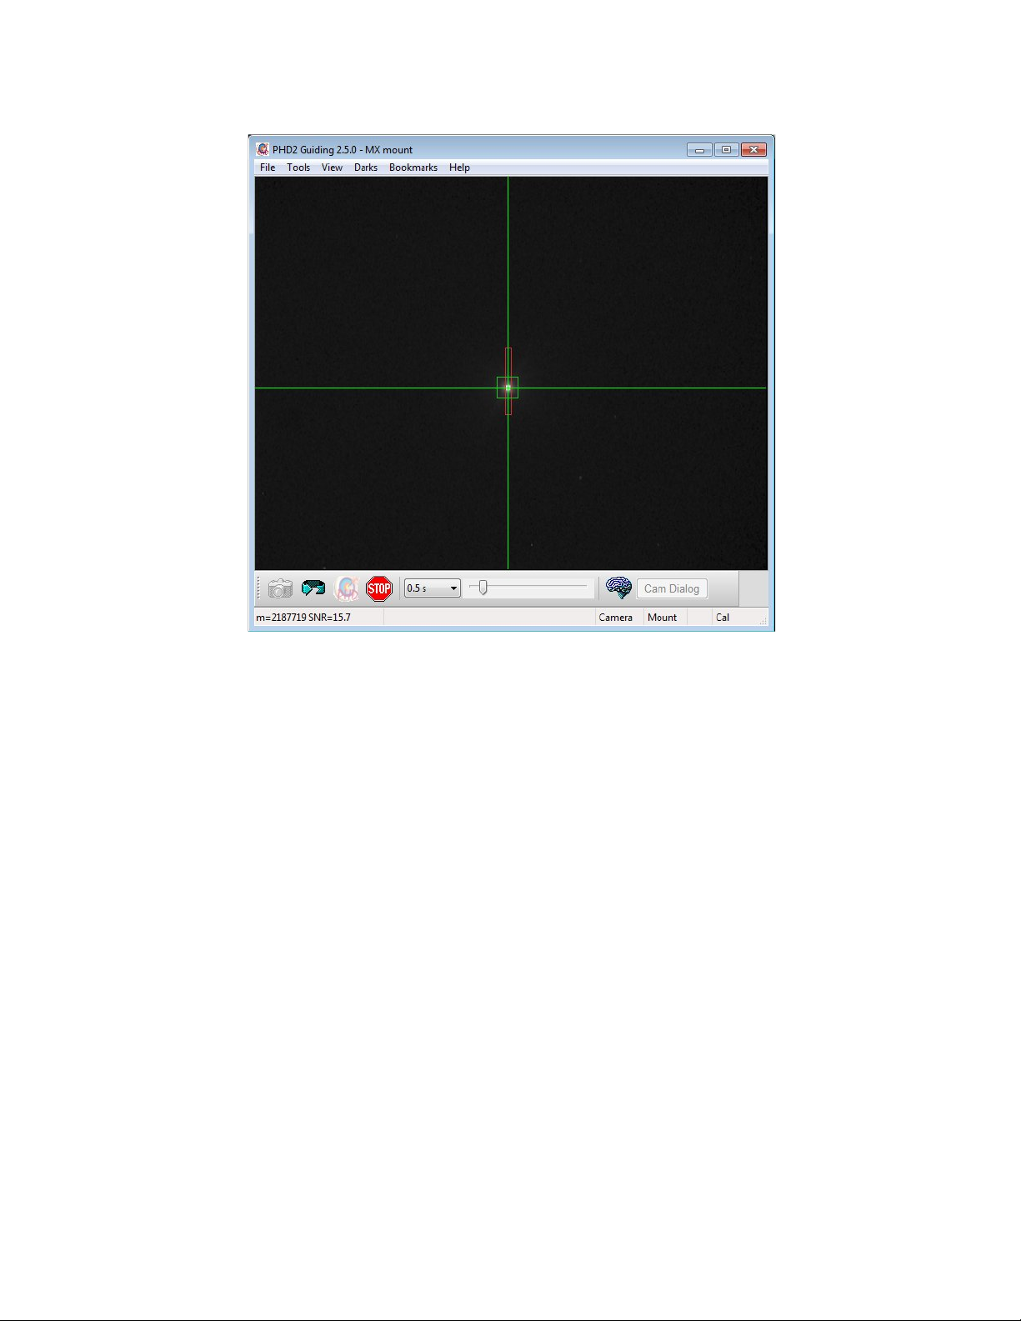Open the brain advanced settings icon
Viewport: 1021px width, 1321px height.
[x=618, y=588]
